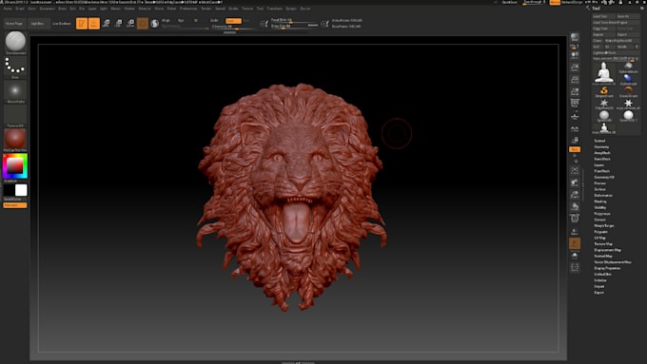Viewport: 647px width, 364px height.
Task: Expand the Subtool sub-palette
Action: pos(599,141)
